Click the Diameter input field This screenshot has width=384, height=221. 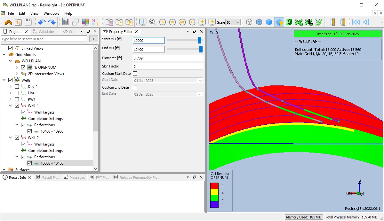click(x=168, y=58)
